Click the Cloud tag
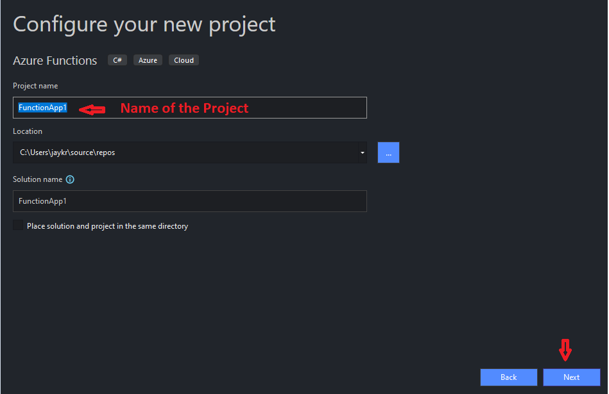609x394 pixels. pyautogui.click(x=184, y=60)
